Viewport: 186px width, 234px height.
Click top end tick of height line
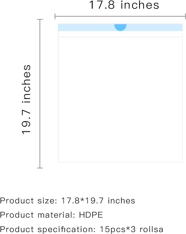[x=40, y=19]
